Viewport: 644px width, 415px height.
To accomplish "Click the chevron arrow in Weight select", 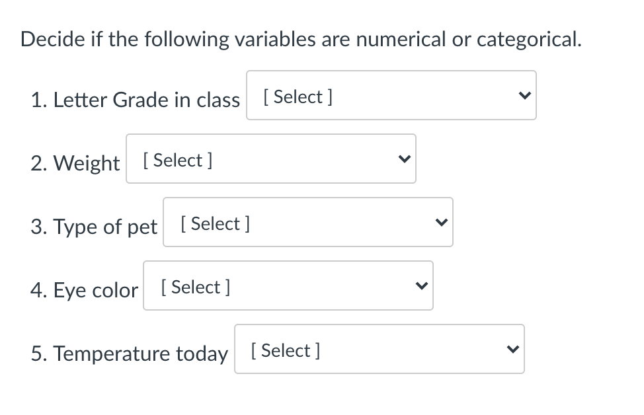I will [x=403, y=159].
